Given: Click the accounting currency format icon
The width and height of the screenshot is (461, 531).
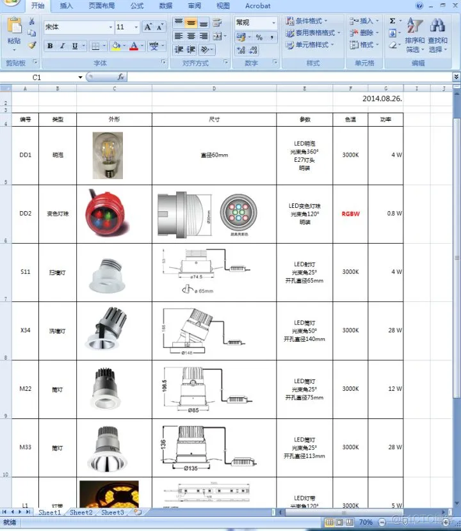Looking at the screenshot, I should (241, 37).
